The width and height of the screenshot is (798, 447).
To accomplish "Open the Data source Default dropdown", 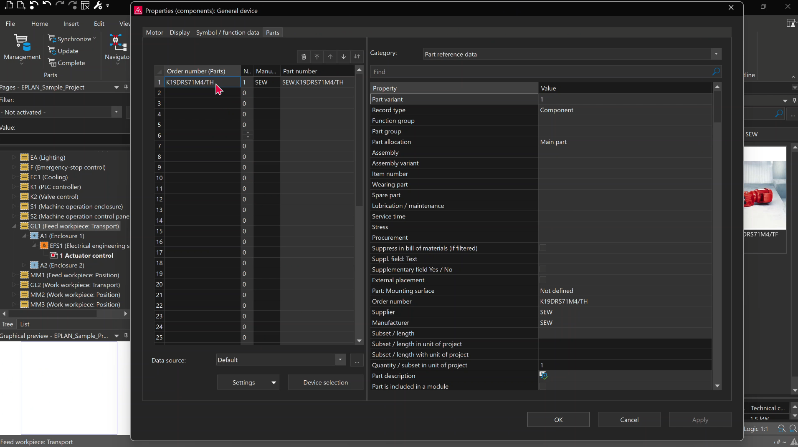I will pyautogui.click(x=340, y=360).
